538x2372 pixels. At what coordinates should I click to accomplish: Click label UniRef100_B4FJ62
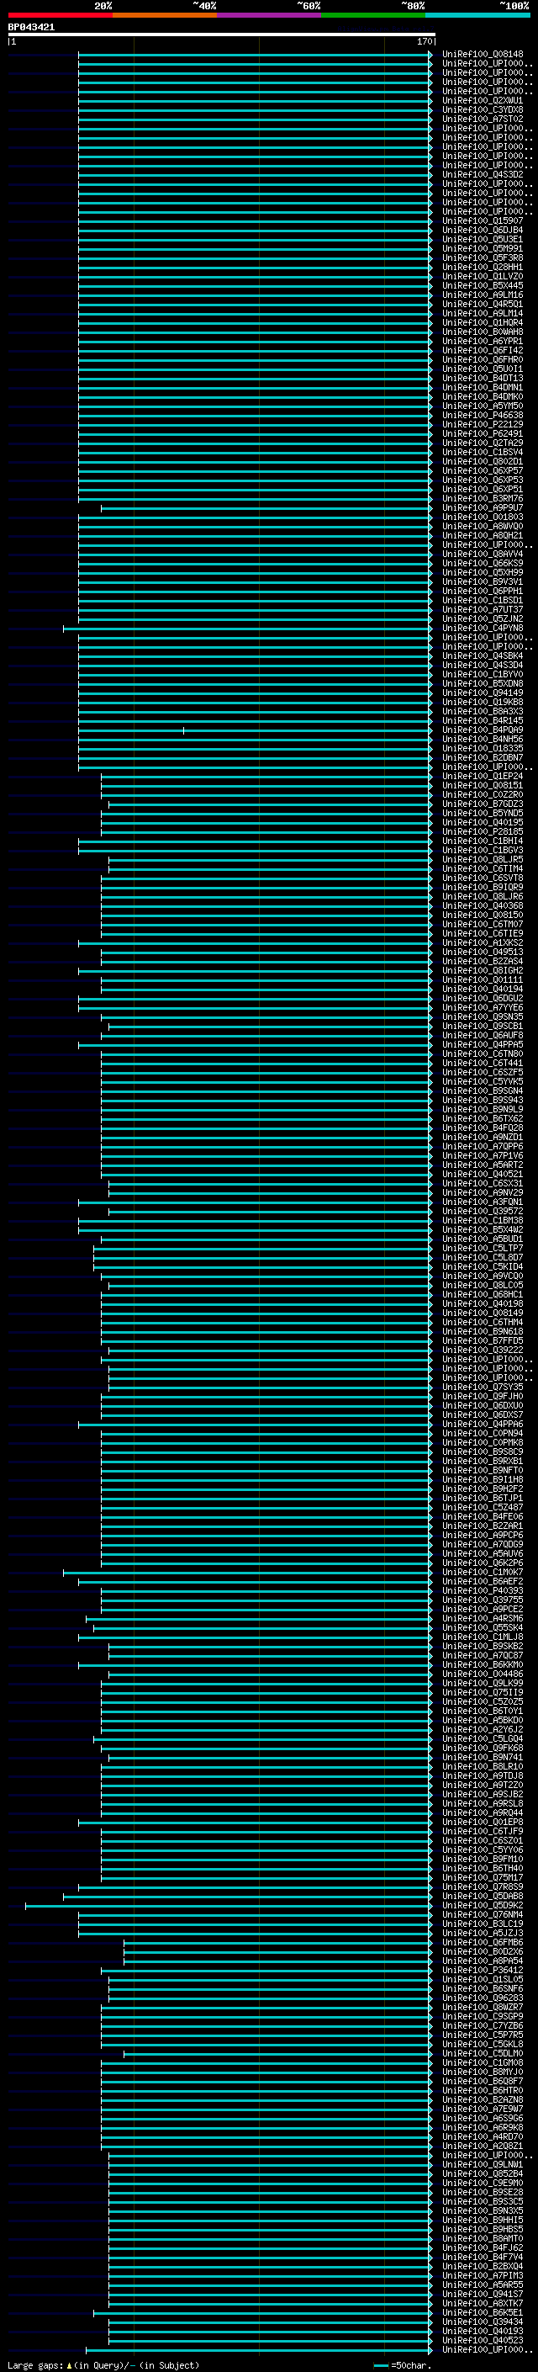483,2247
